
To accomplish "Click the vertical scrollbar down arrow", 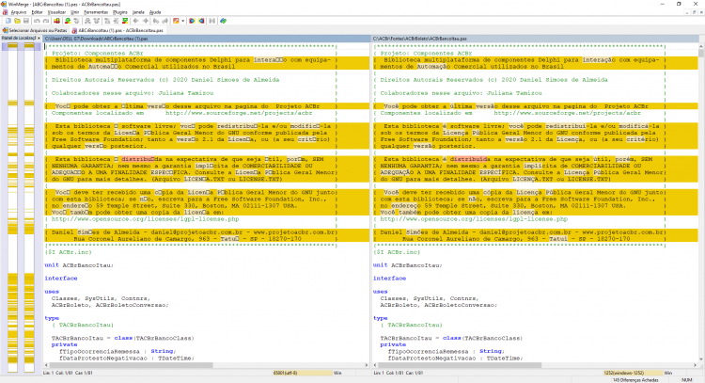I will click(701, 359).
